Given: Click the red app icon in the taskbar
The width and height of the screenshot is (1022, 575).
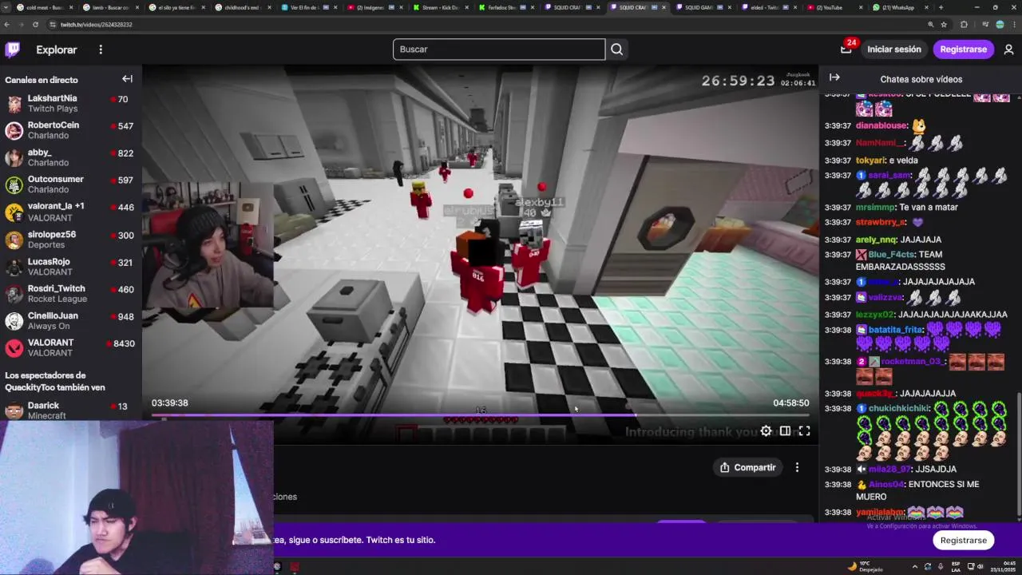Looking at the screenshot, I should click(x=295, y=566).
